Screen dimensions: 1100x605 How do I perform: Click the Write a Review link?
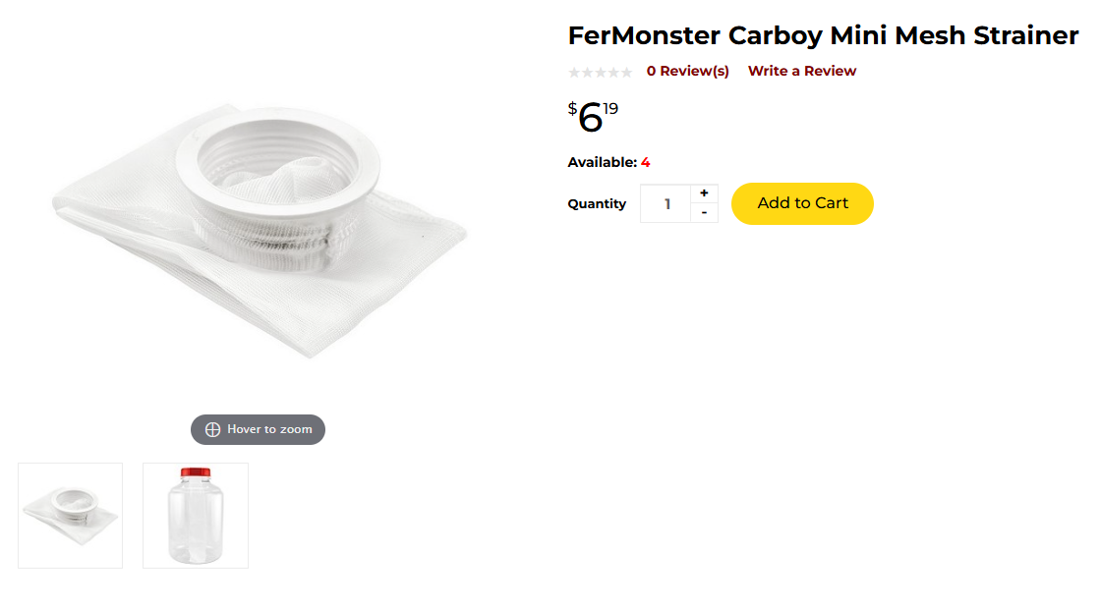tap(802, 71)
